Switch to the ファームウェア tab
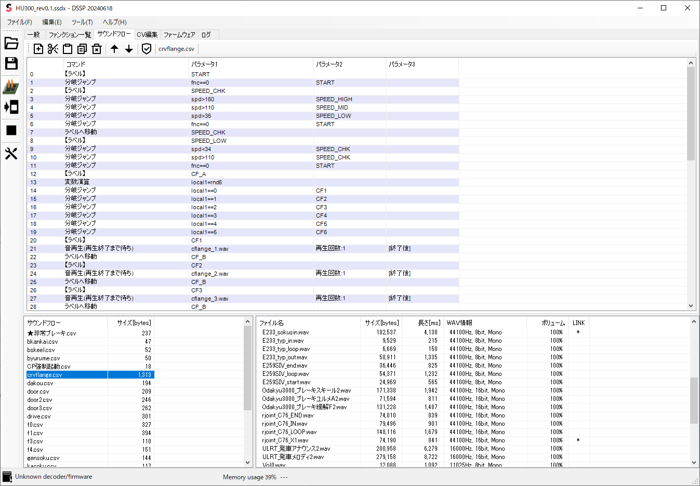 [179, 35]
